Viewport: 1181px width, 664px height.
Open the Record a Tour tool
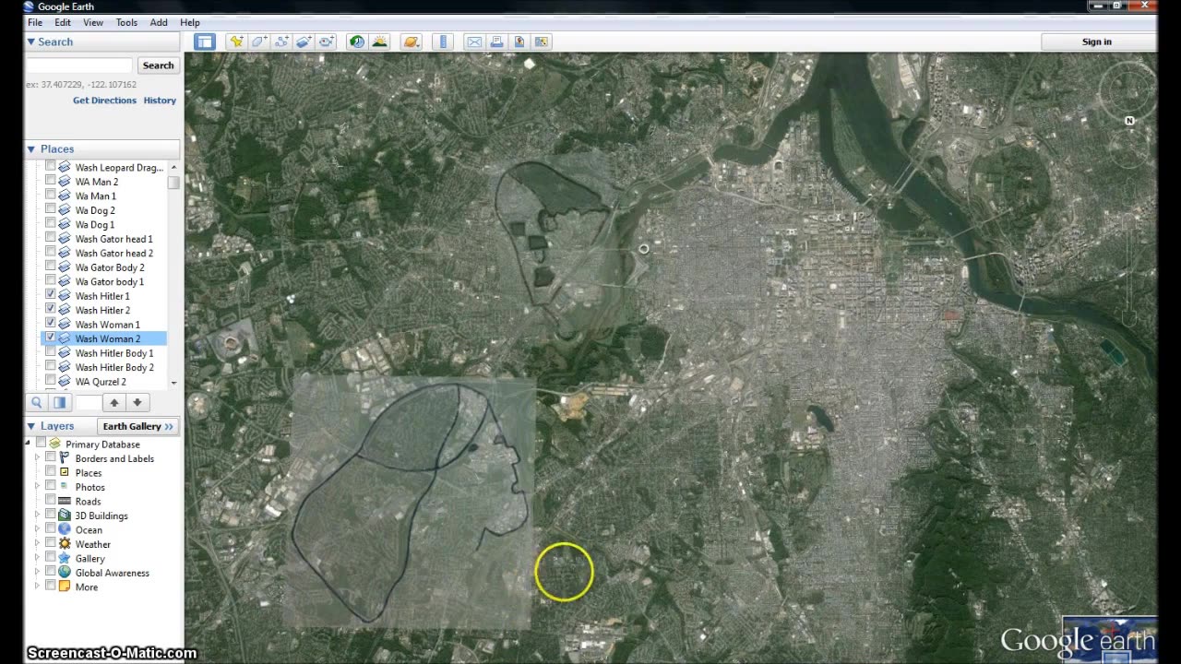click(326, 41)
